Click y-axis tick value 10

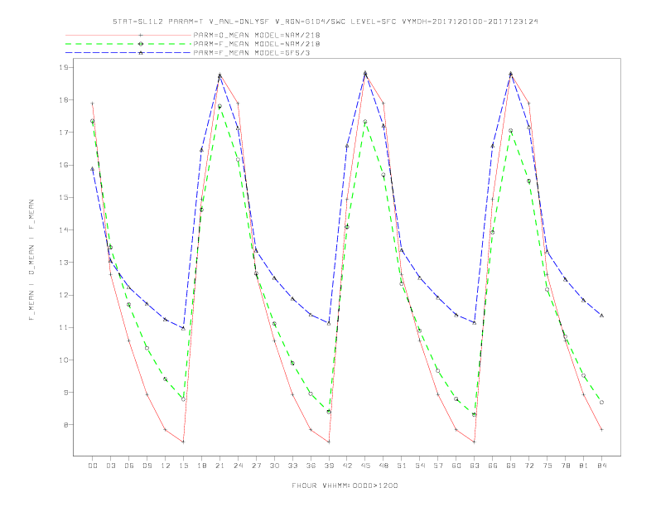65,360
